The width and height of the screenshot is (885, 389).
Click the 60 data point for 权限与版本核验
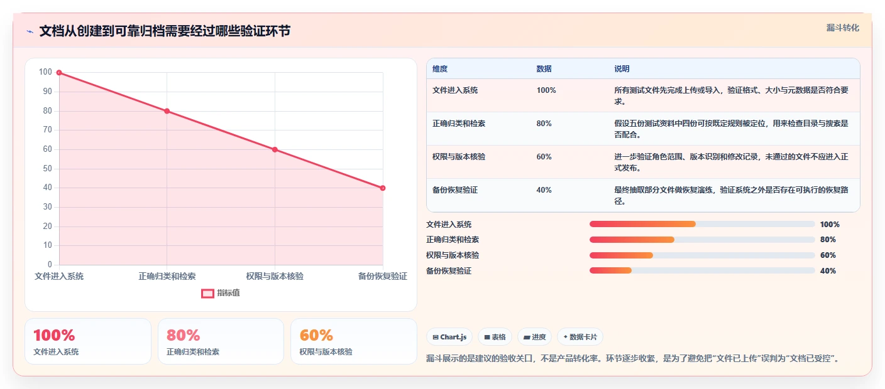pos(275,149)
